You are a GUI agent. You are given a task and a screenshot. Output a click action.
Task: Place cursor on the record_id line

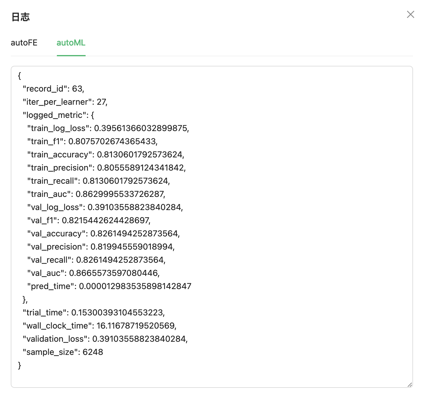[x=53, y=89]
